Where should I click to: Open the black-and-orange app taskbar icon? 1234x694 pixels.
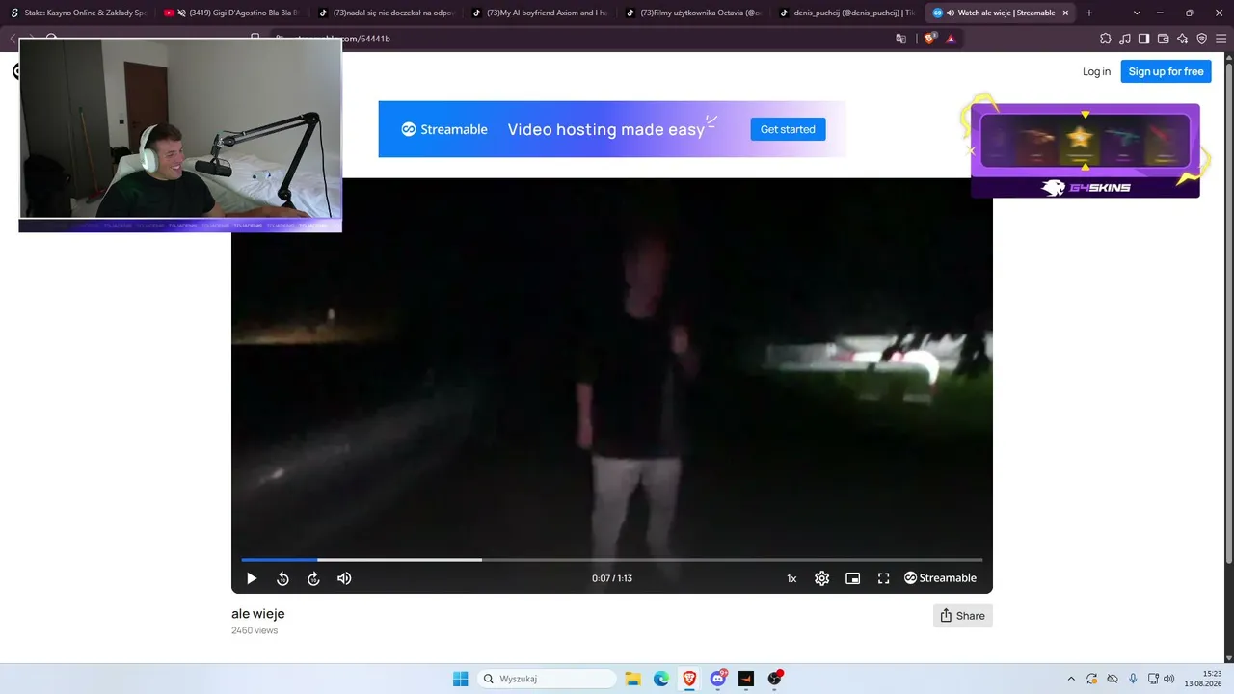(746, 679)
